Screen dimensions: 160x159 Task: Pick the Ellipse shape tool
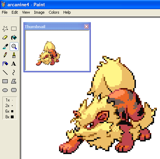5,90
